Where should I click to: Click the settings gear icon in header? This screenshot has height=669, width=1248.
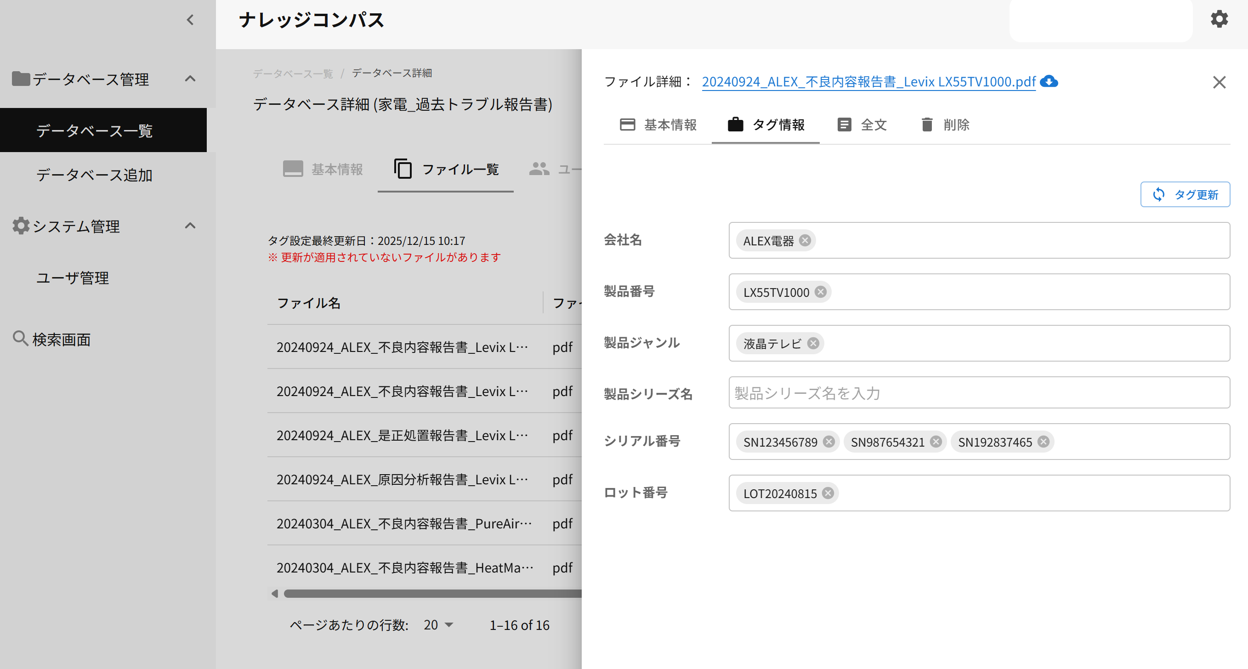(x=1219, y=19)
